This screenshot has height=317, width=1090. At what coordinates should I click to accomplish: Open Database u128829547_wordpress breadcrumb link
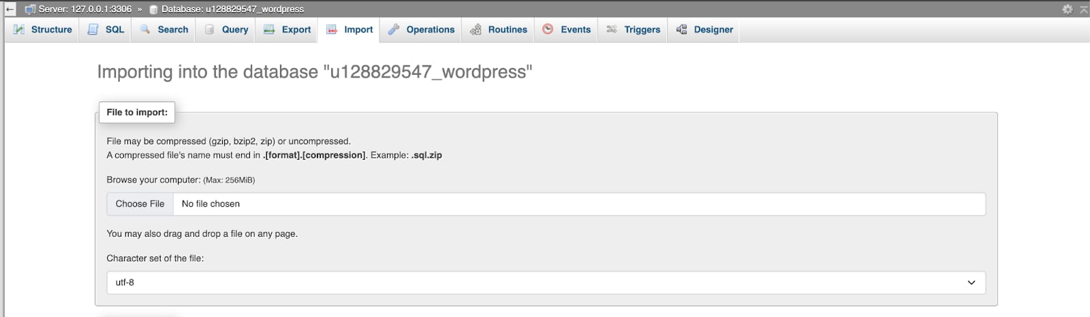pos(232,9)
